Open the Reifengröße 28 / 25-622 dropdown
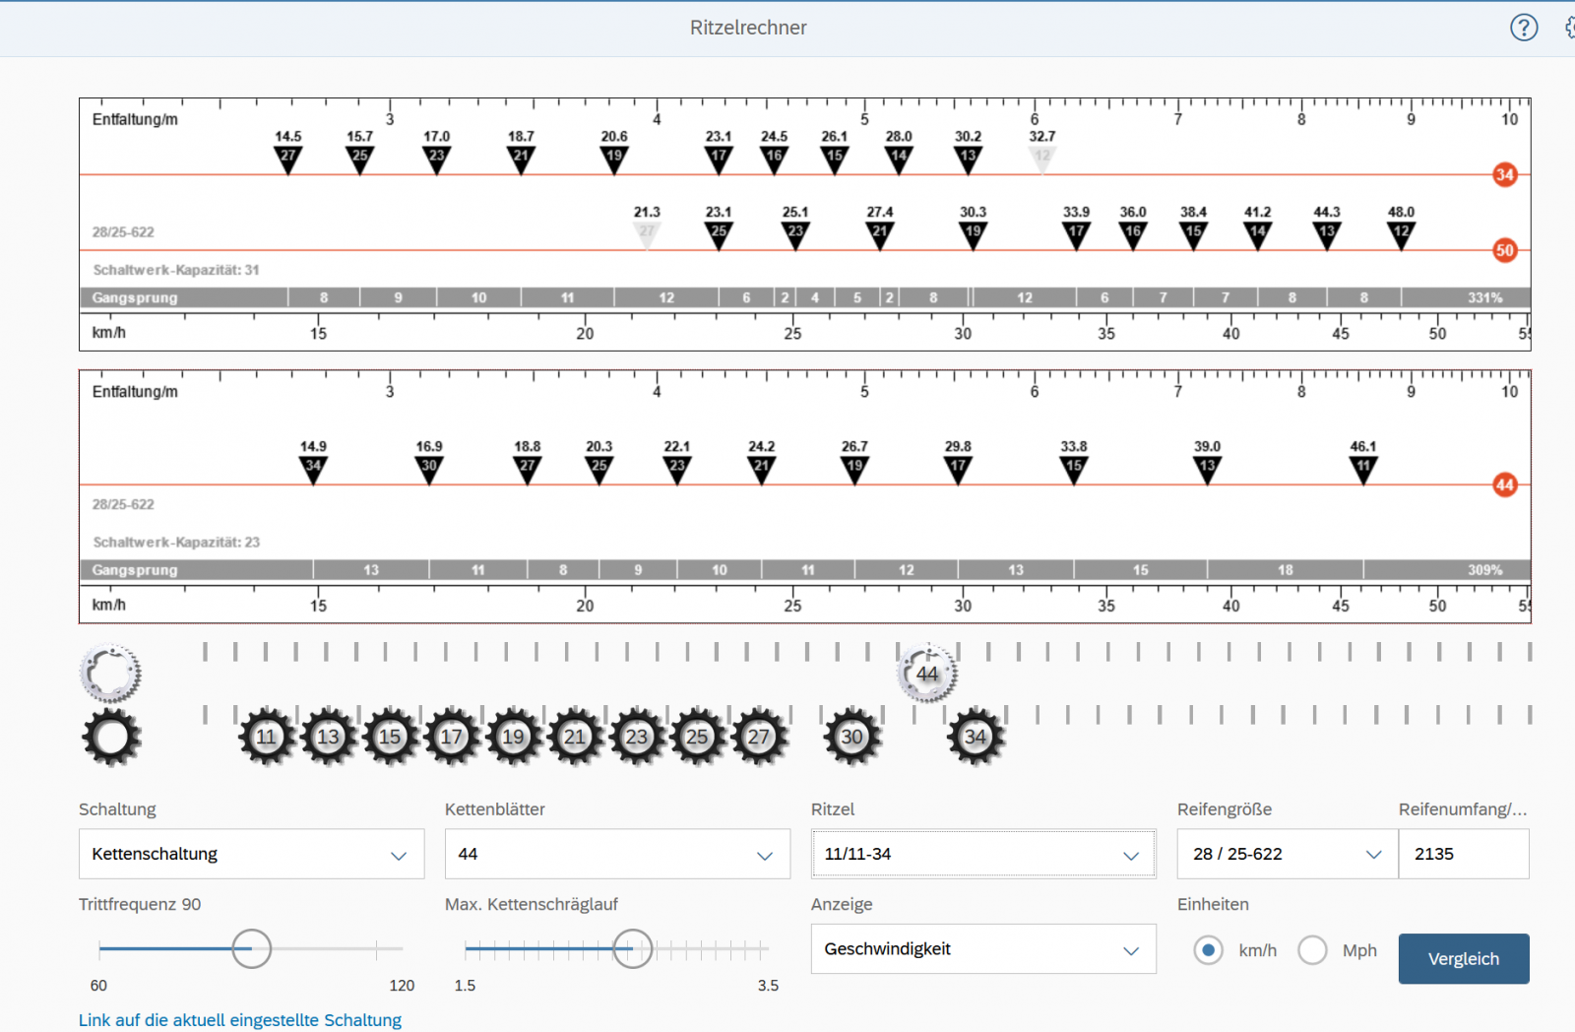 pos(1288,854)
